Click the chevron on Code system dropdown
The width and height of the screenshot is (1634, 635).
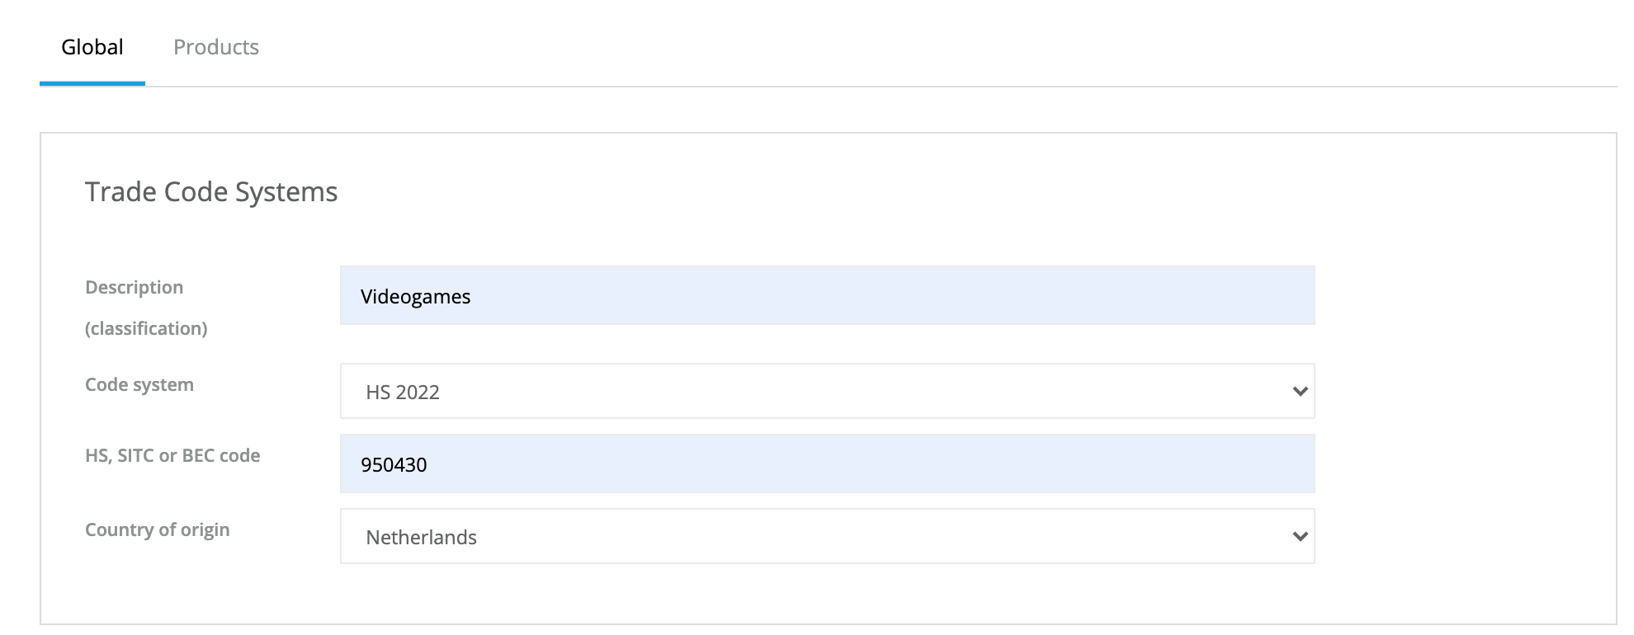pos(1300,391)
